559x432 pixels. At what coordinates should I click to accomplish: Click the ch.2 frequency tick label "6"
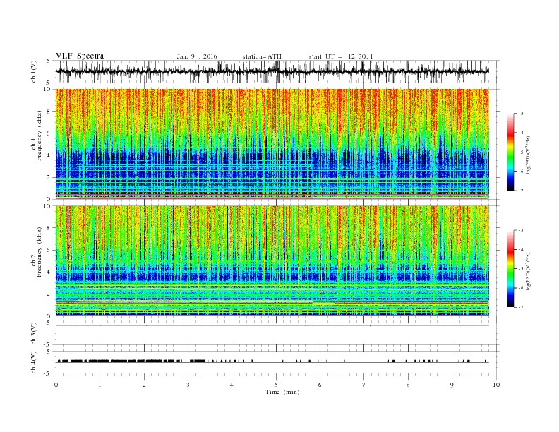pyautogui.click(x=49, y=250)
